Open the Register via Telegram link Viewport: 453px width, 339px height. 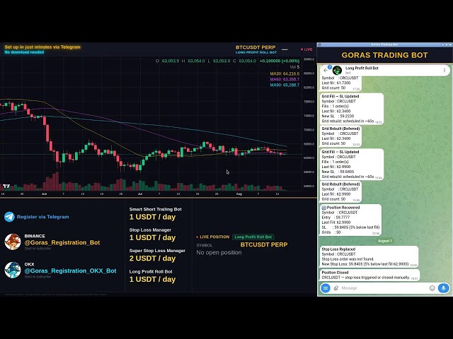click(x=42, y=217)
